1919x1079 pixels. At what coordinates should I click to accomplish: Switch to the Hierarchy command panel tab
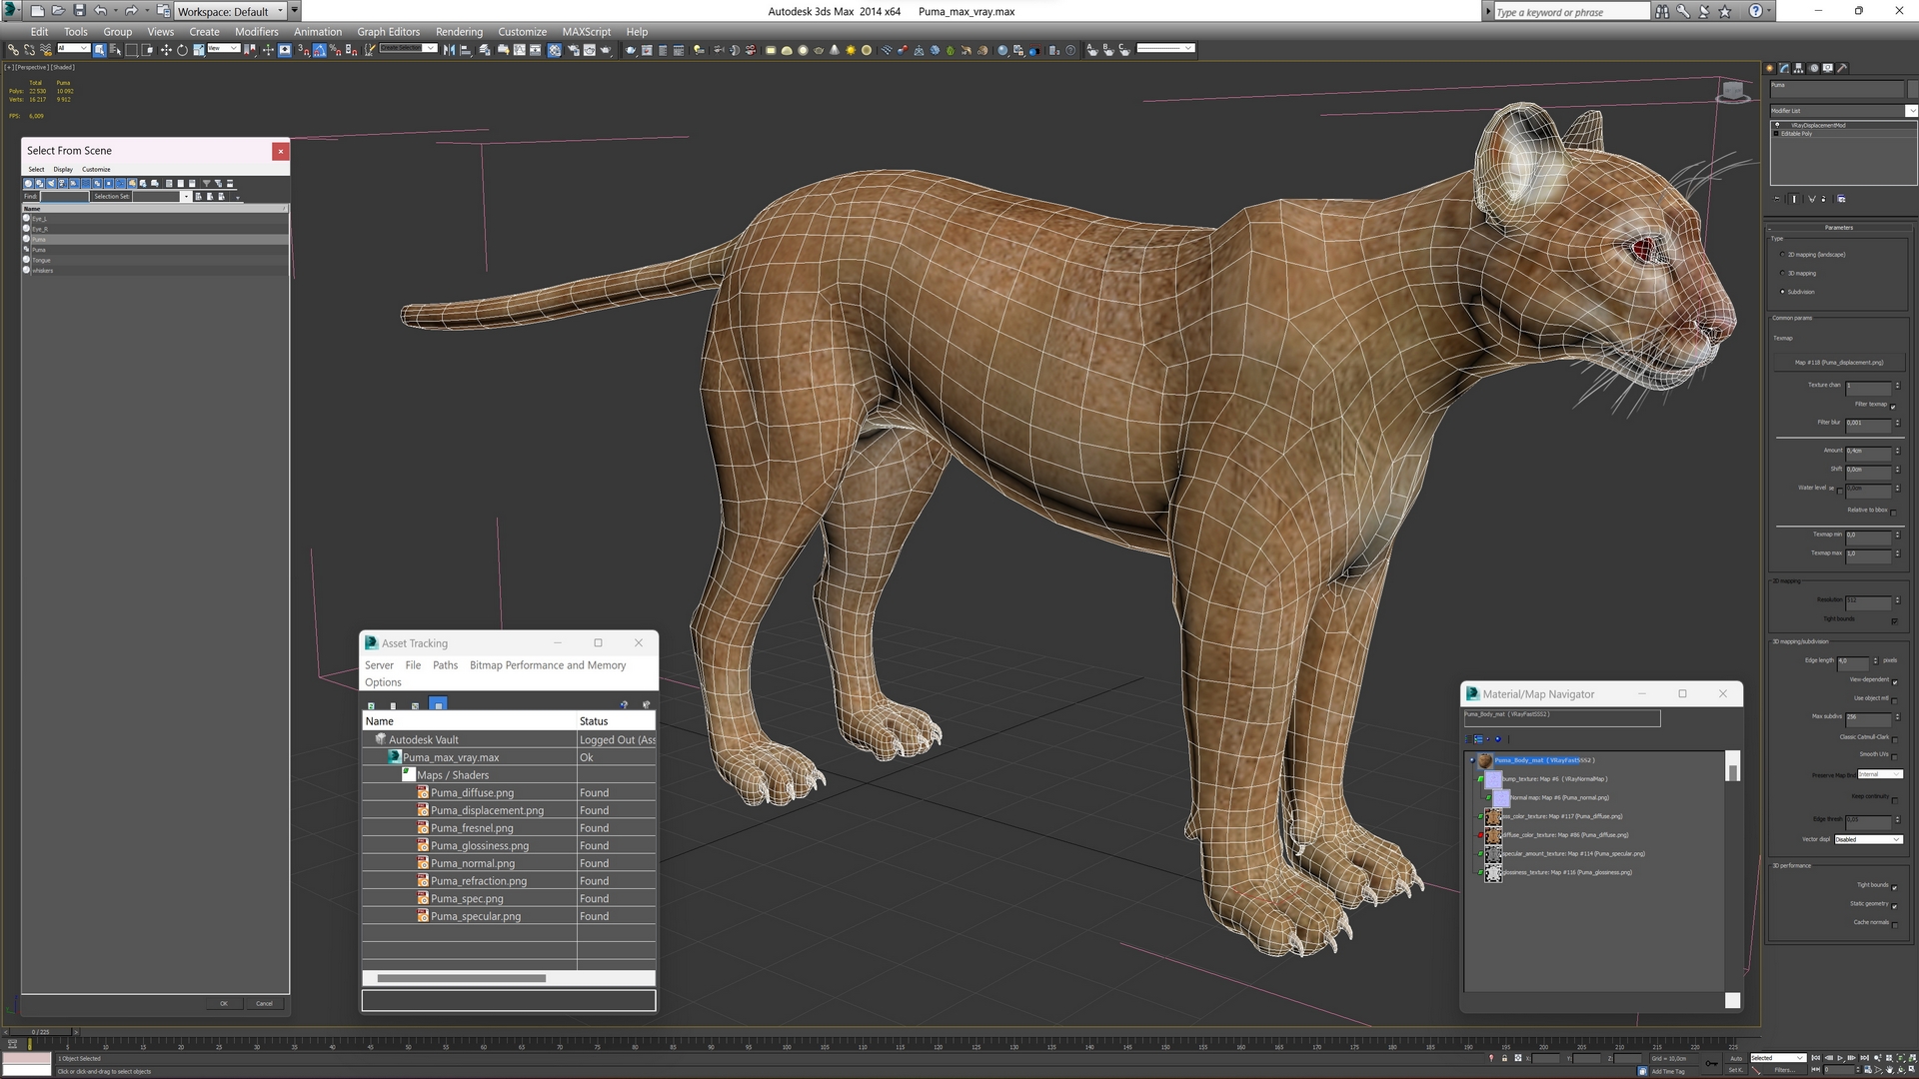click(1799, 68)
